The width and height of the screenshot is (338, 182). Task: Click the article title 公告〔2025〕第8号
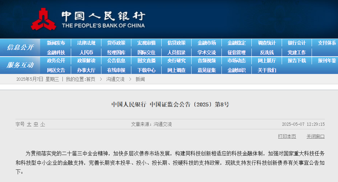click(x=170, y=105)
